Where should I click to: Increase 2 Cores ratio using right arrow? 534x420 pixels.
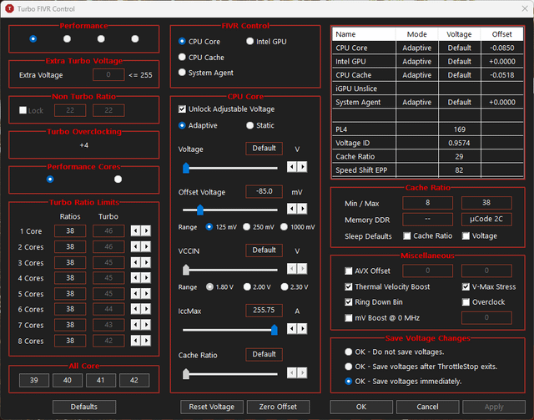click(x=146, y=247)
